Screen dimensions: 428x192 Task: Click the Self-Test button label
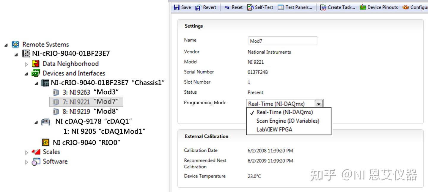pos(264,7)
